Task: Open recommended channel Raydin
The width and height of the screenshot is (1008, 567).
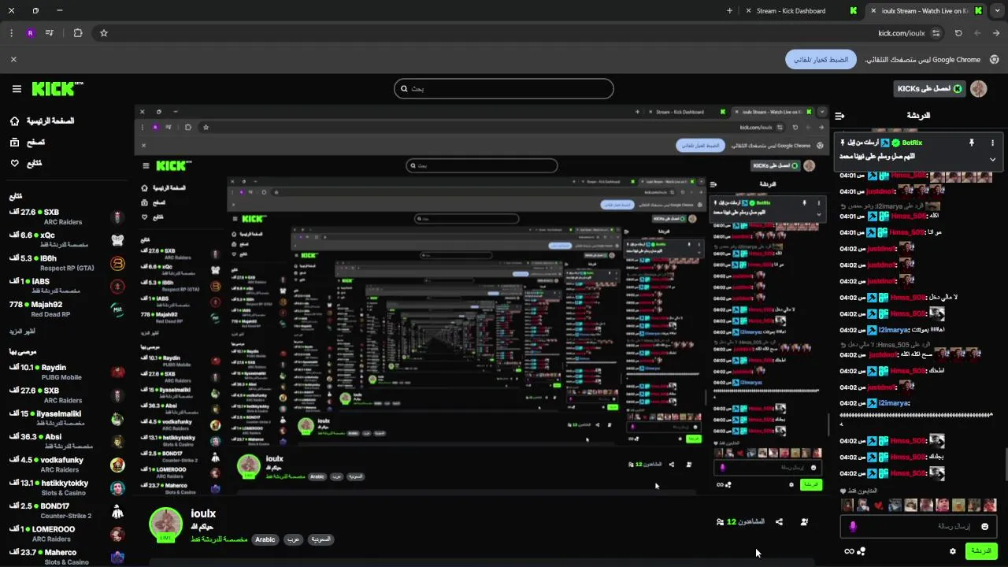Action: tap(67, 372)
